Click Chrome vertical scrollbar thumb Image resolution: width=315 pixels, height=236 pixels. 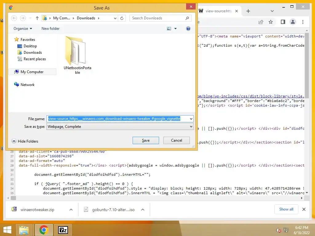[x=307, y=65]
